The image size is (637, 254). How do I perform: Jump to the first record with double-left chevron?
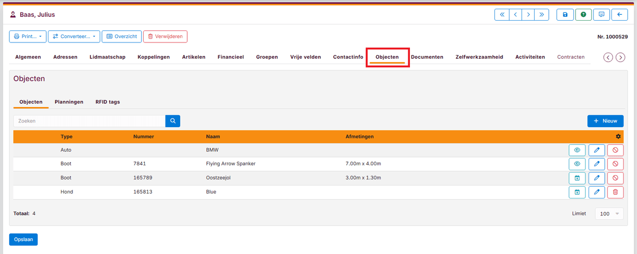pos(501,15)
